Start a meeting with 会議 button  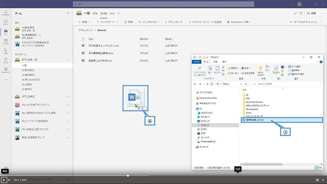tap(311, 13)
